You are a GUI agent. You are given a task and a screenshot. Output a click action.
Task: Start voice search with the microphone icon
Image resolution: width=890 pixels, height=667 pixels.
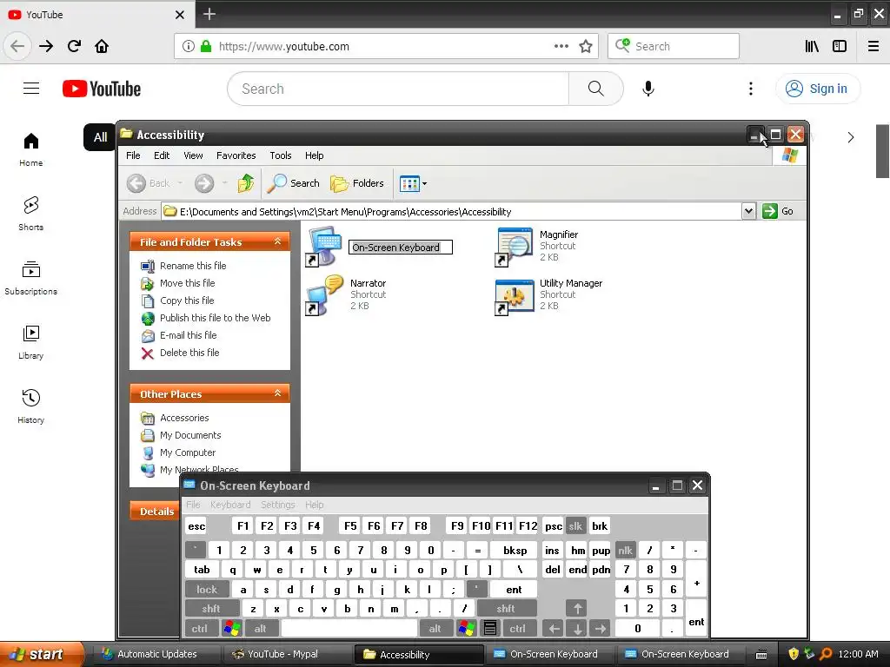tap(648, 89)
